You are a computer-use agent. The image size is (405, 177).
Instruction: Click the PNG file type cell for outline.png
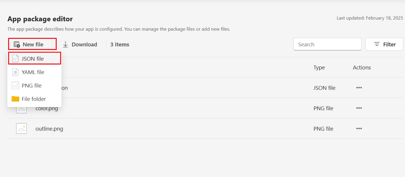[x=323, y=129]
